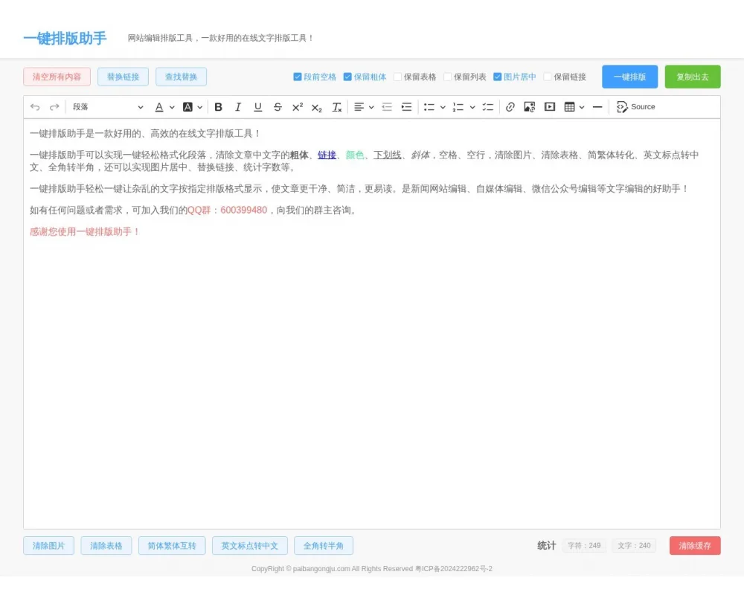Toggle the 段前空格 checkbox
Screen dimensions: 744x595
tap(298, 77)
